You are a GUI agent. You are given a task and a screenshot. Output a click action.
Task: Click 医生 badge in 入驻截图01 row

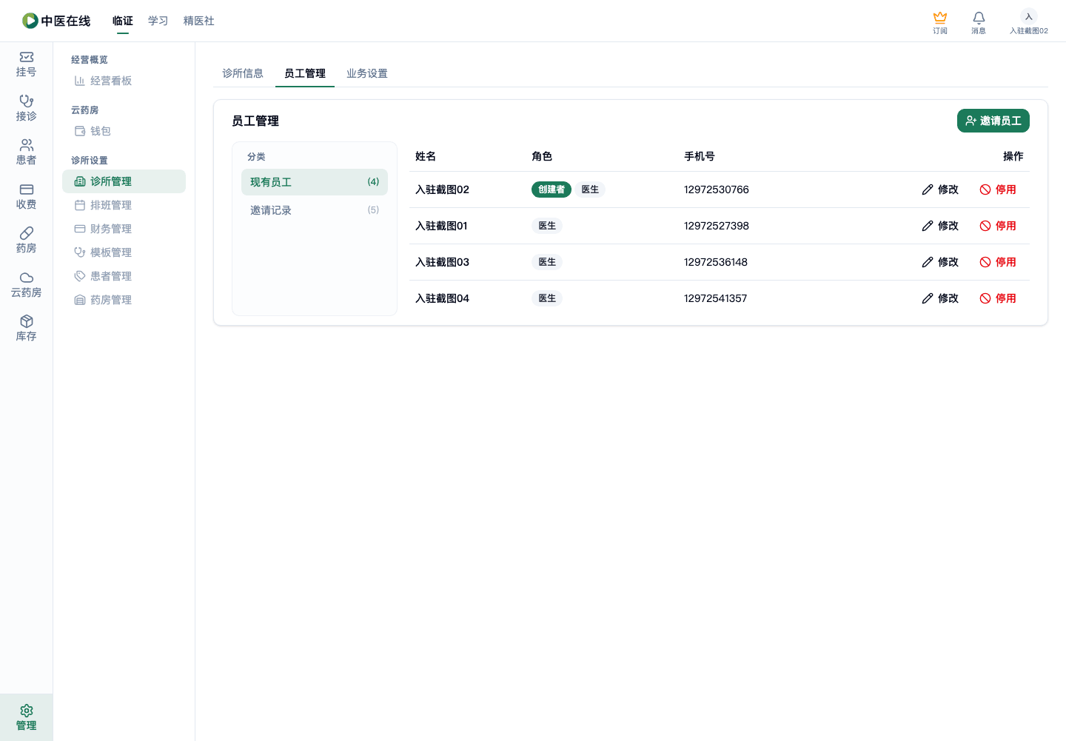click(x=547, y=226)
